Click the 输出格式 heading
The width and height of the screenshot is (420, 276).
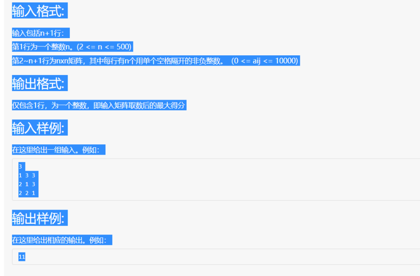[39, 84]
